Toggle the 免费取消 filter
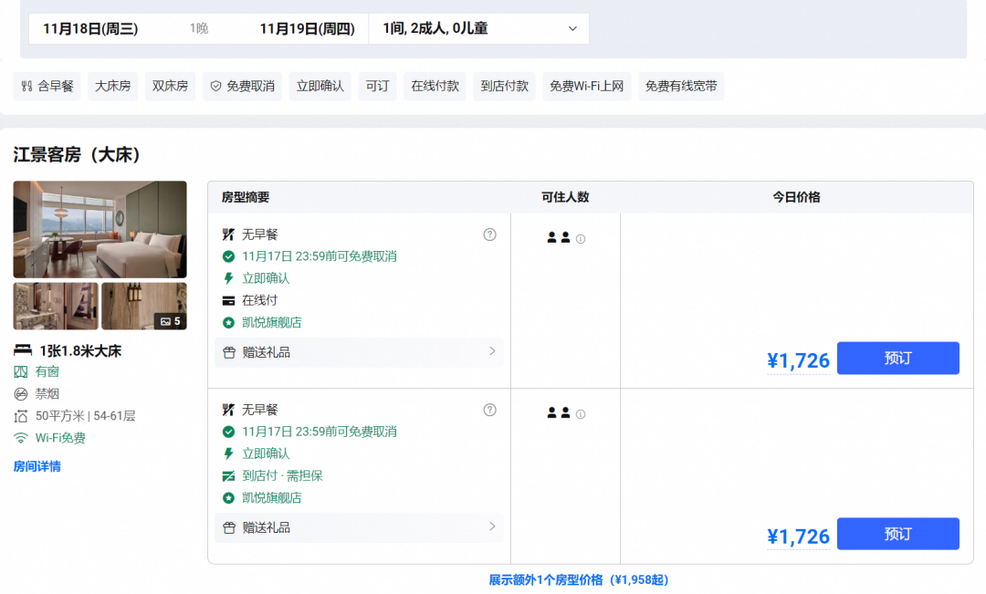The height and width of the screenshot is (594, 986). 242,86
